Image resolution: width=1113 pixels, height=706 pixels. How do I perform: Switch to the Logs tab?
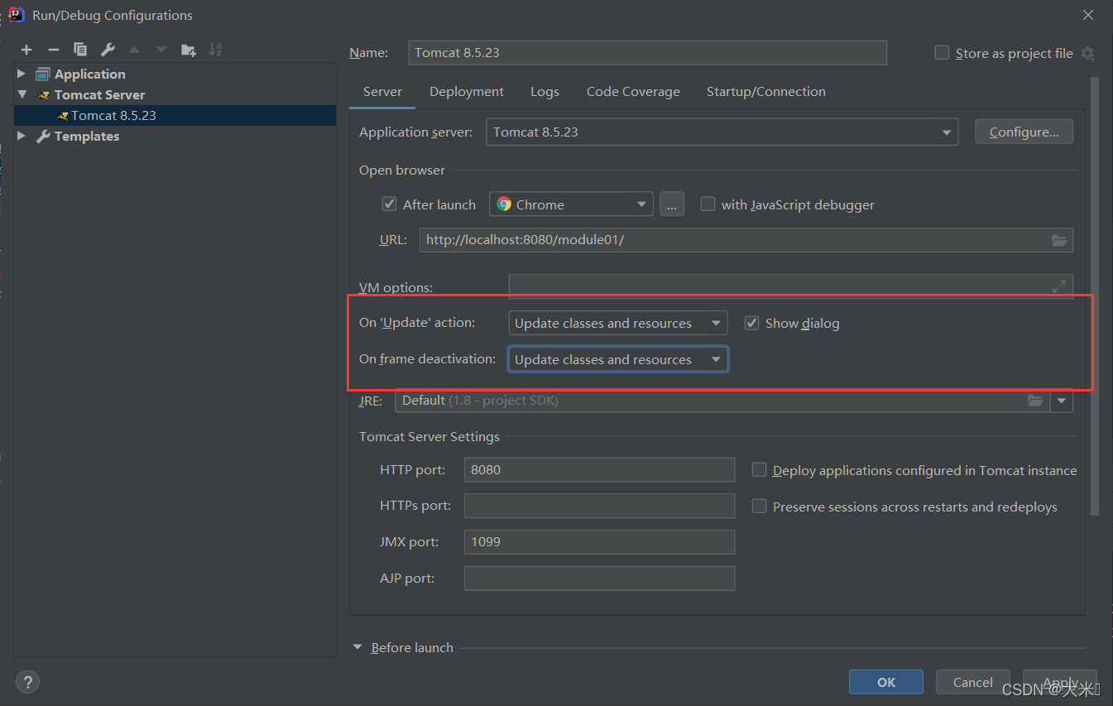545,92
